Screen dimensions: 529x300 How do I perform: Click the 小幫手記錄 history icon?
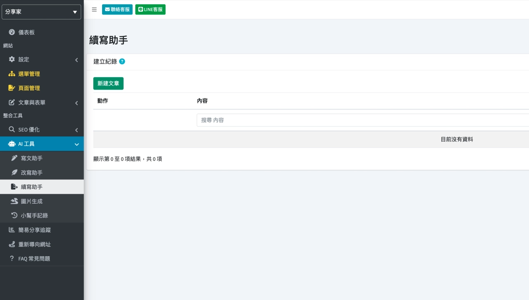coord(14,215)
